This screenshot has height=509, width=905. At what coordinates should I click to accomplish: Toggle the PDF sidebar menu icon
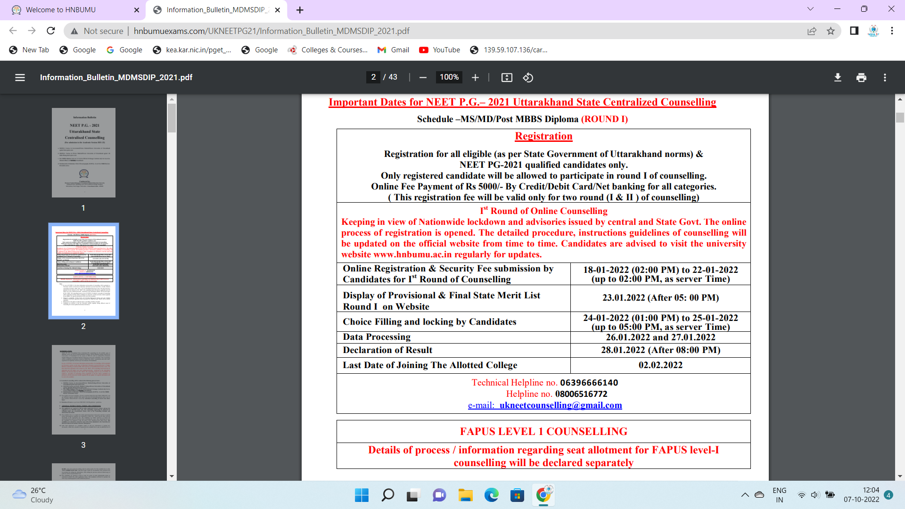pos(20,77)
